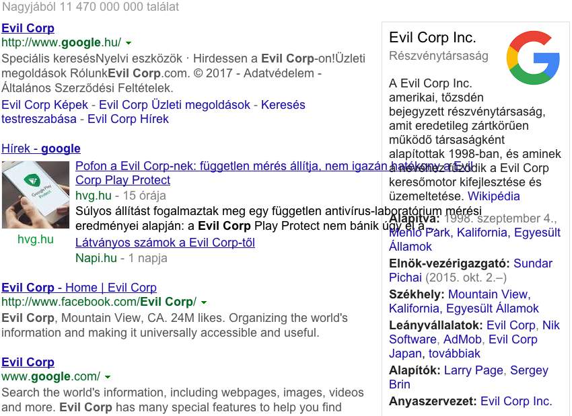Expand dropdown arrow beside facebook.com URL

[x=204, y=302]
